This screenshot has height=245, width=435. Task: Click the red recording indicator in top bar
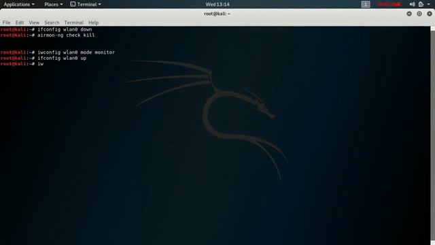pyautogui.click(x=389, y=4)
